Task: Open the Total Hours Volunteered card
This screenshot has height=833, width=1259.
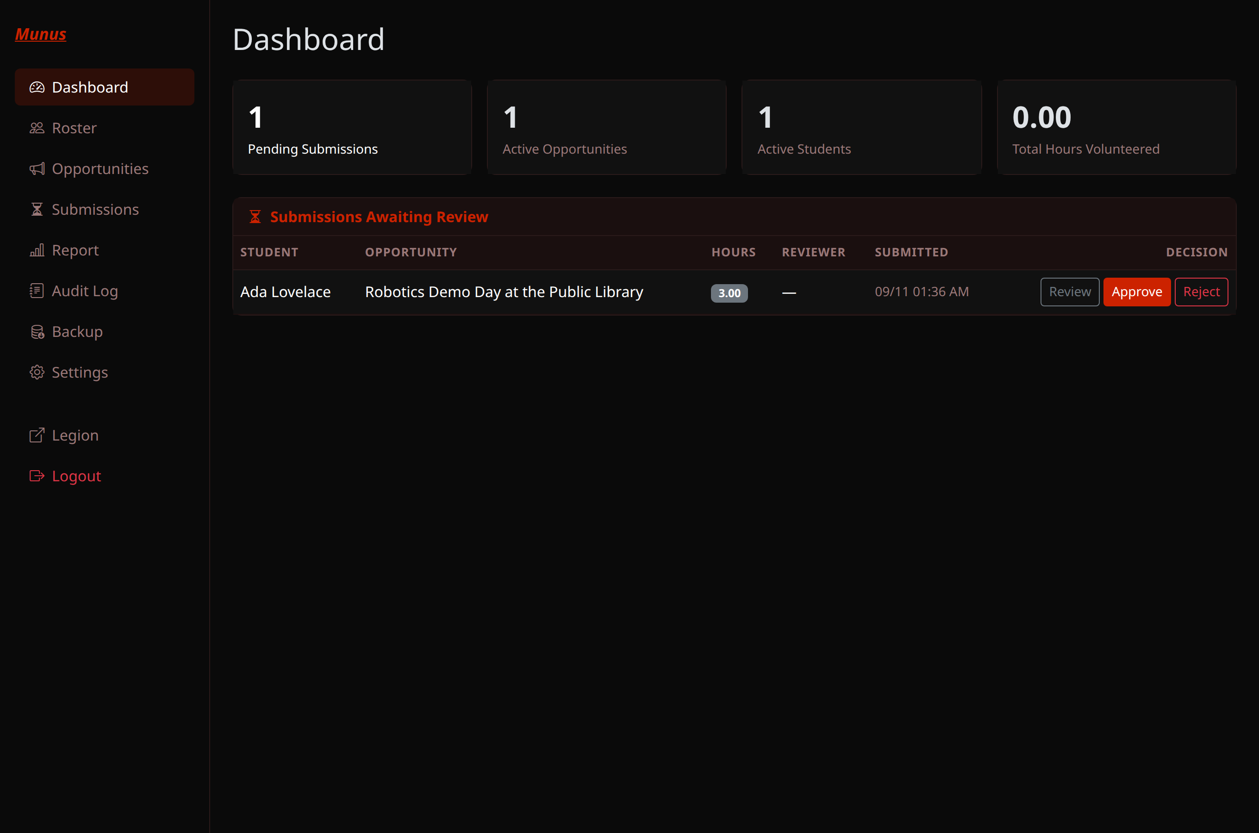Action: [x=1116, y=128]
